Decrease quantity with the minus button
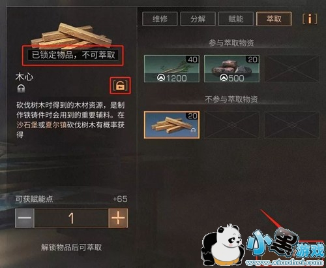Image resolution: width=326 pixels, height=268 pixels. 25,218
